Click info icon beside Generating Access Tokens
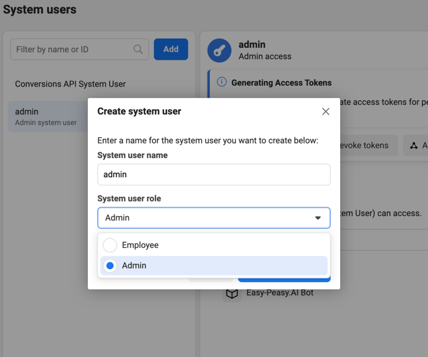Viewport: 428px width, 357px height. [x=221, y=82]
